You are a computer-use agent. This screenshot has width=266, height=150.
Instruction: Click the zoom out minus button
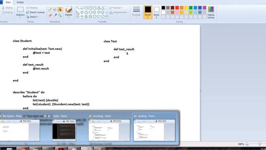coord(247,144)
